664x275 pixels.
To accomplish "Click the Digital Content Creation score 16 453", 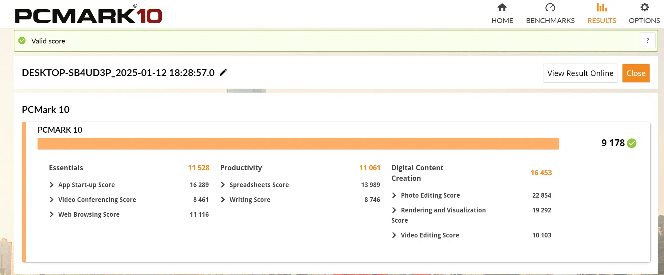I will (541, 173).
